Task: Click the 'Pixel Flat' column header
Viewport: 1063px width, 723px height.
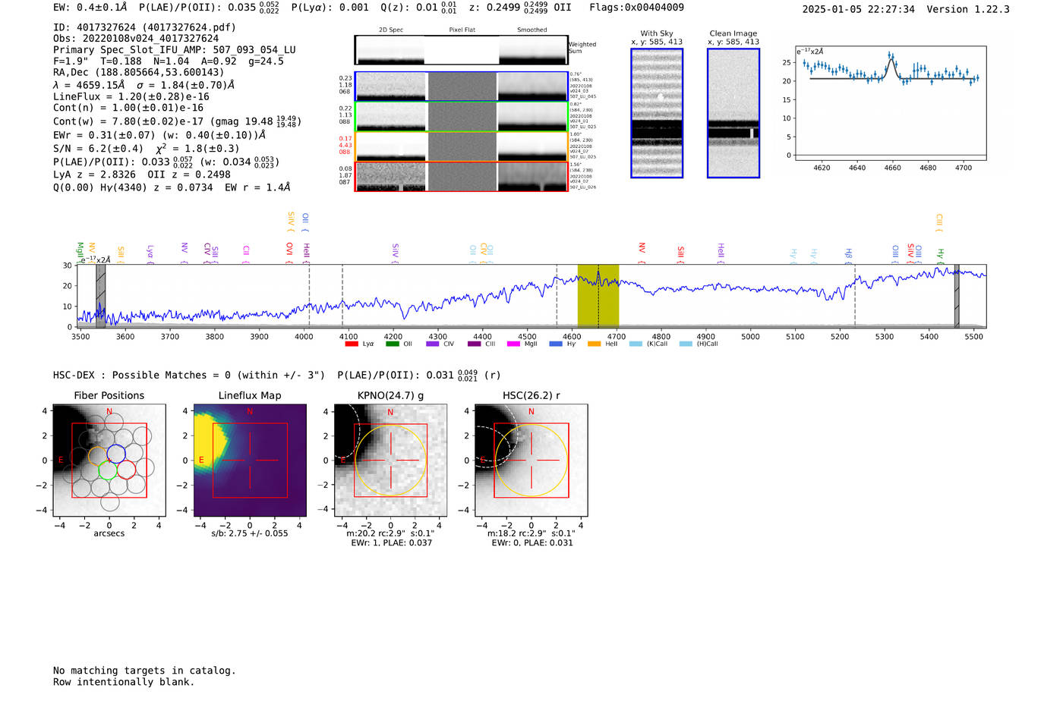Action: coord(462,30)
